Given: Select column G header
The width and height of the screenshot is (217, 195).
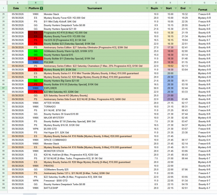Looking at the screenshot, I should click(x=204, y=3).
